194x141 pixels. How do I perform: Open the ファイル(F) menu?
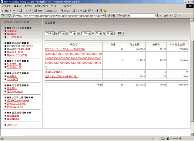click(7, 6)
